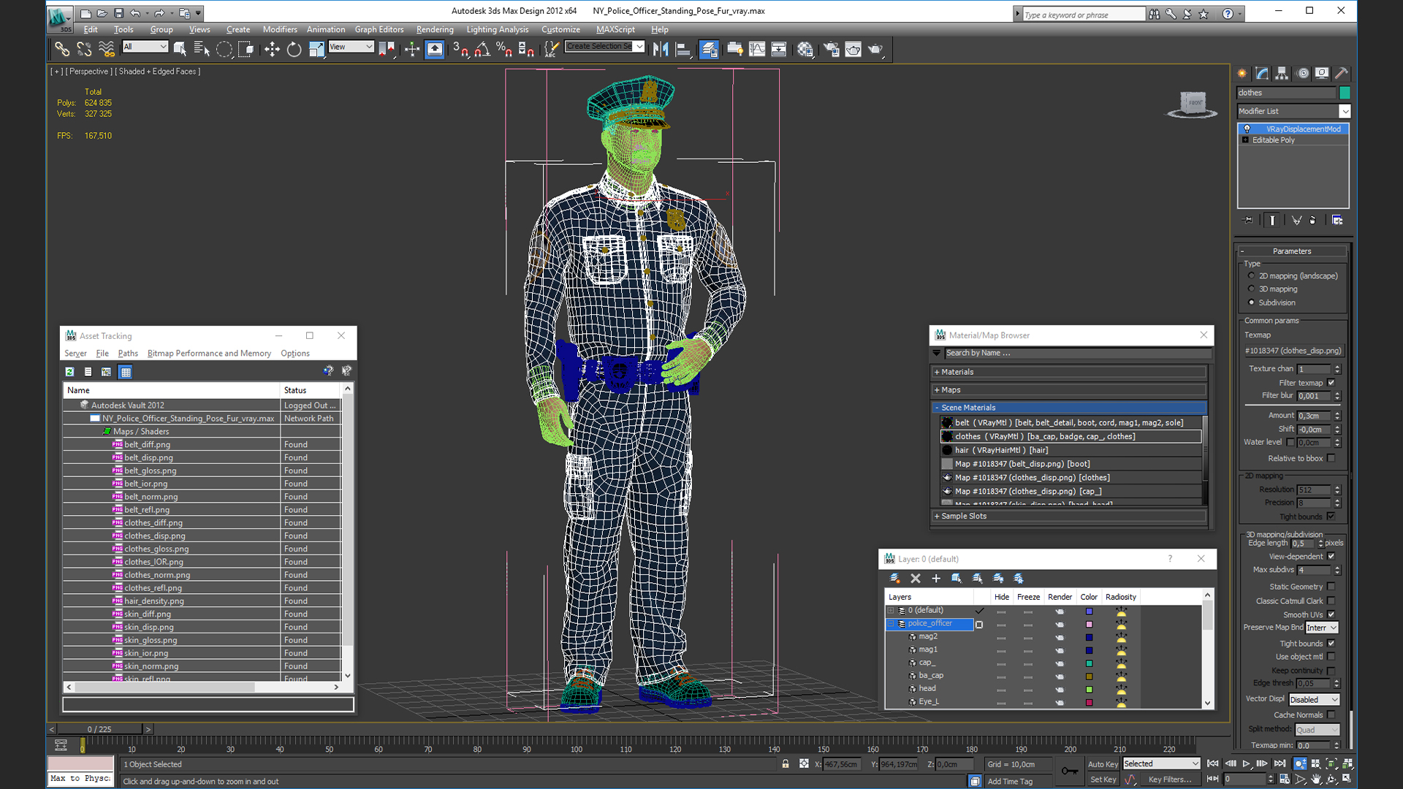This screenshot has width=1403, height=789.
Task: Select Subdivision radio button
Action: point(1252,302)
